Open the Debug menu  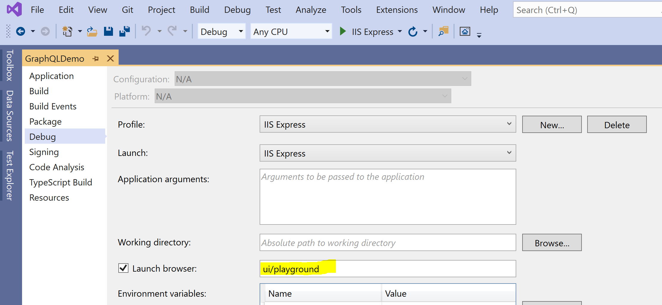[238, 10]
